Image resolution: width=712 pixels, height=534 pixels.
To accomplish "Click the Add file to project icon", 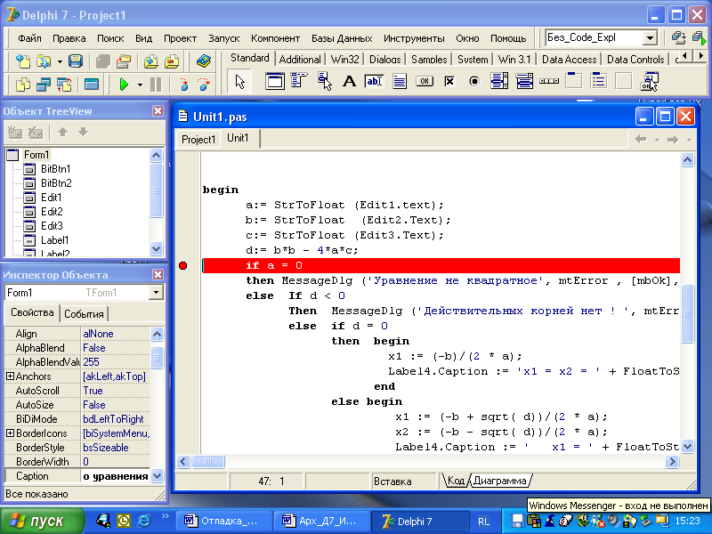I will 150,61.
